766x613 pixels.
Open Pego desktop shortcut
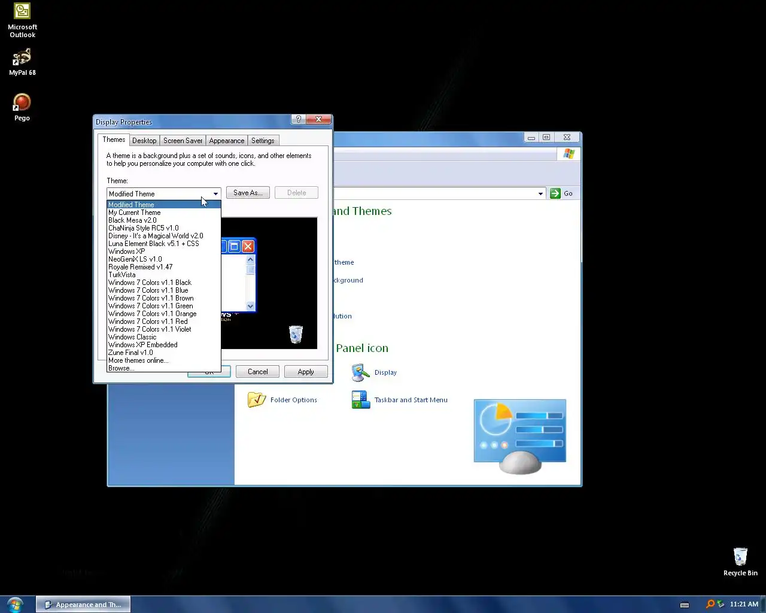click(x=22, y=107)
